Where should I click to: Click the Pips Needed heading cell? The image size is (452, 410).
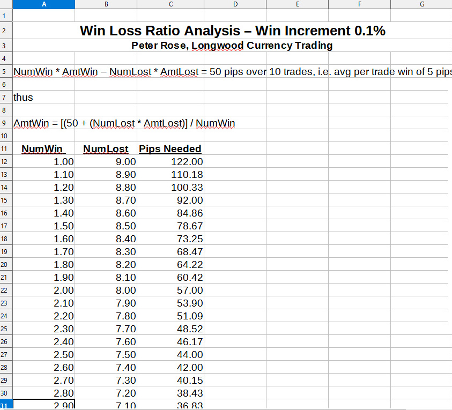click(170, 149)
